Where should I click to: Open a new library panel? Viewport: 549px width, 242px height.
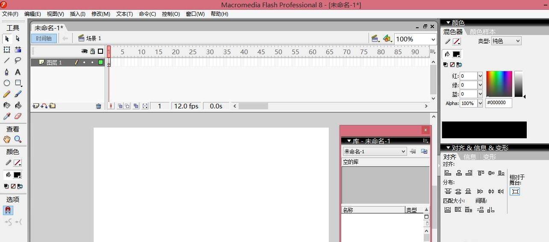point(424,152)
